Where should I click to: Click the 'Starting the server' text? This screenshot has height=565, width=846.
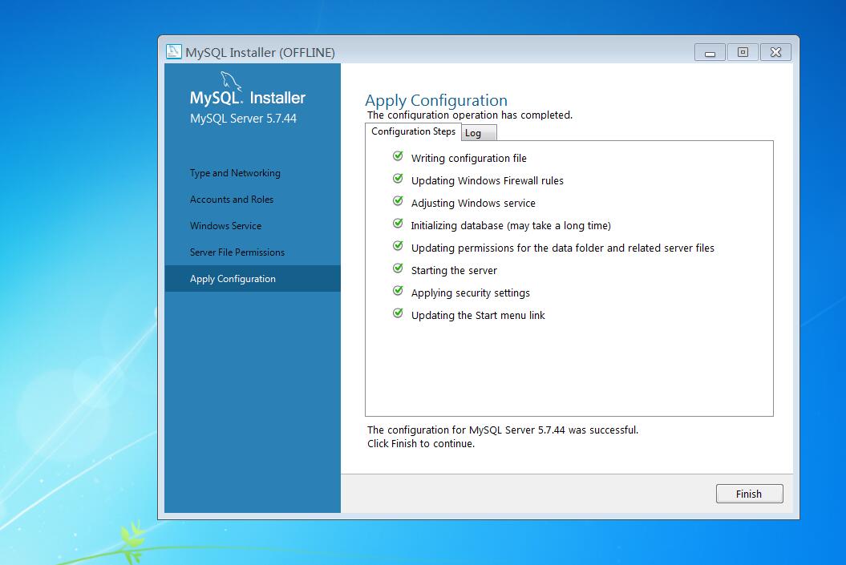(x=454, y=271)
